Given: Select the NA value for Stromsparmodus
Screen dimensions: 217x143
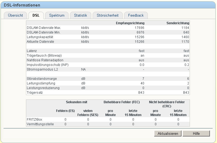Looking at the screenshot, I should (x=83, y=69).
